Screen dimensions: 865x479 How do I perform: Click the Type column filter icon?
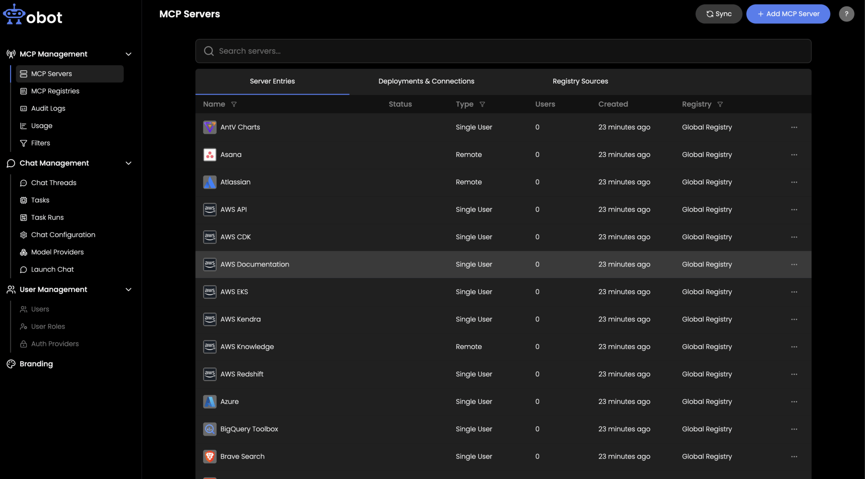(x=482, y=104)
